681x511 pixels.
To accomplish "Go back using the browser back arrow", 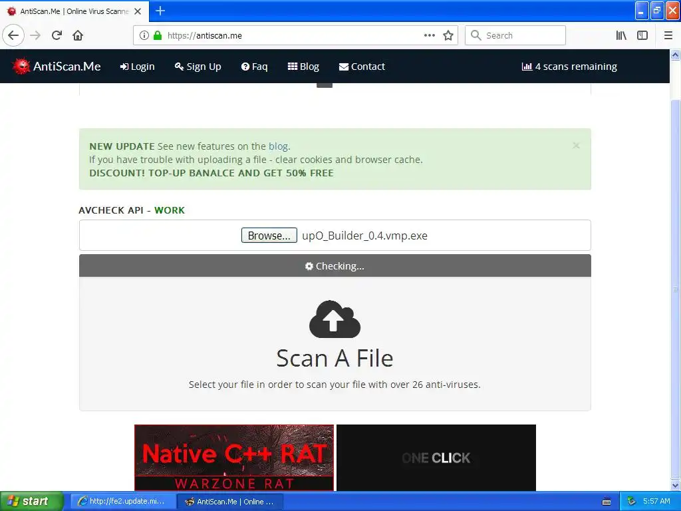I will pyautogui.click(x=13, y=35).
